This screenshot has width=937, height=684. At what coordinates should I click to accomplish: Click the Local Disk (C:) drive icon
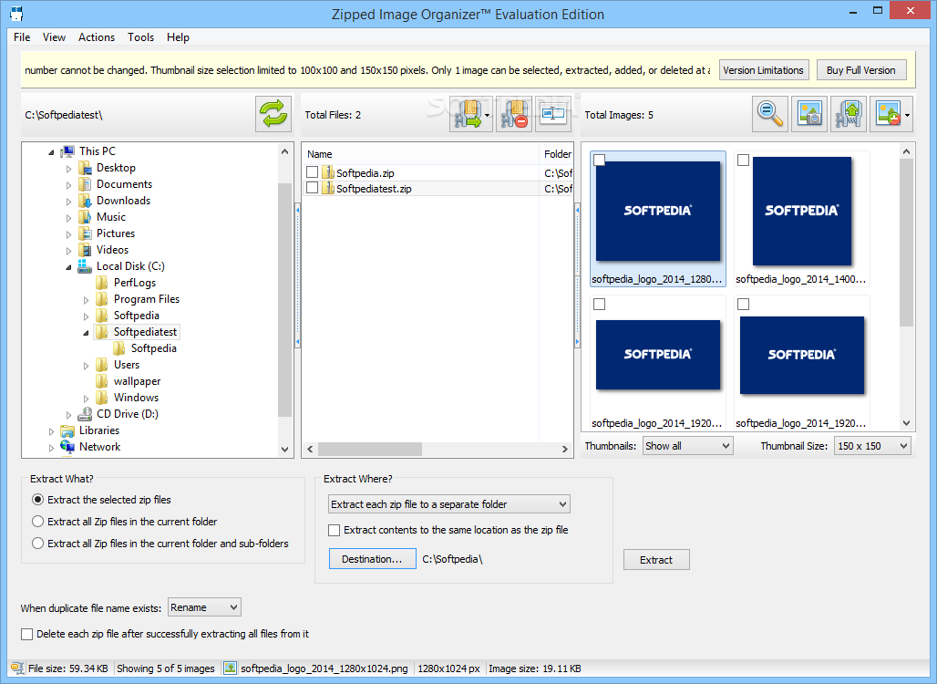[x=85, y=266]
